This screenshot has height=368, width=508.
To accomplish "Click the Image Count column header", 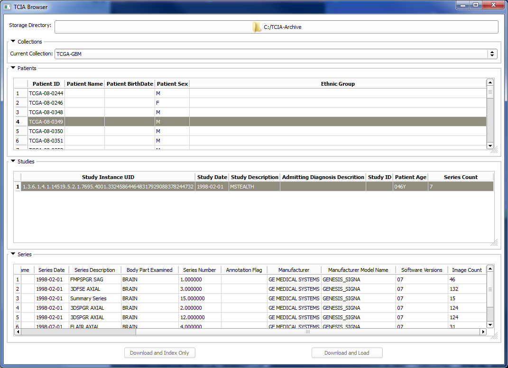I will click(x=466, y=270).
